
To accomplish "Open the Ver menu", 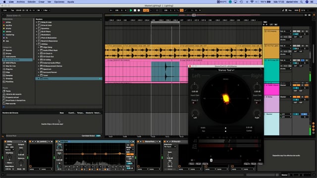I will 49,2.
